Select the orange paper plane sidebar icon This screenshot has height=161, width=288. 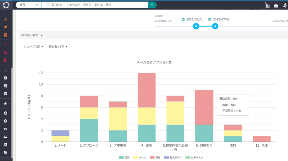pos(5,27)
